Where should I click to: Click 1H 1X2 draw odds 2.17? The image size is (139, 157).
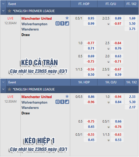(x=131, y=107)
